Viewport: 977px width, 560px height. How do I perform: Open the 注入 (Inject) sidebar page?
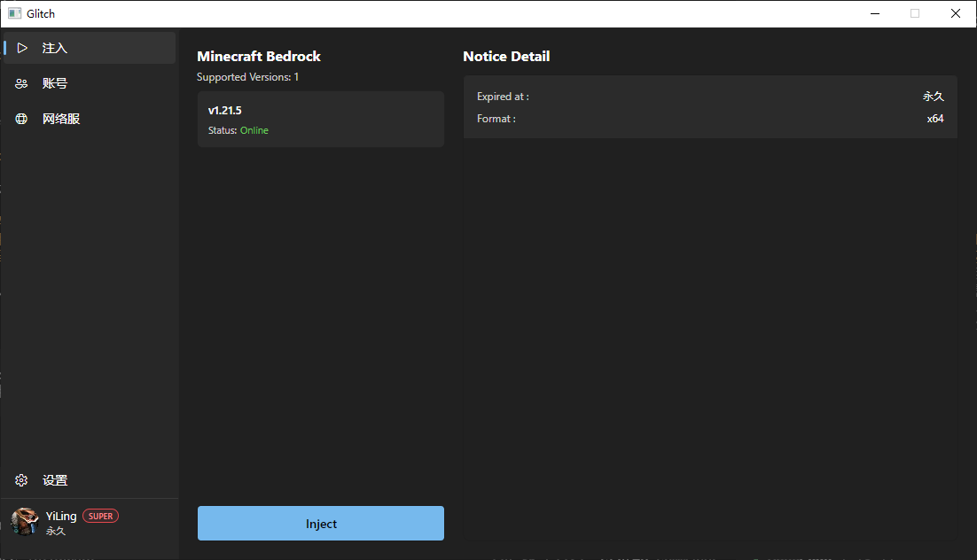[90, 48]
